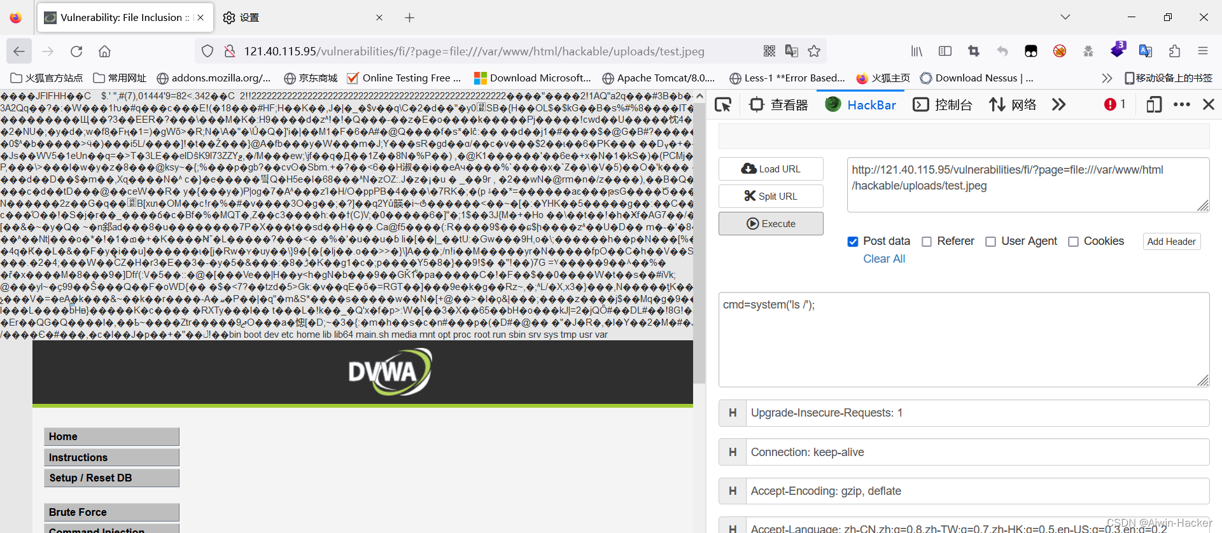Close the Vulnerability File Inclusion tab

coord(200,18)
